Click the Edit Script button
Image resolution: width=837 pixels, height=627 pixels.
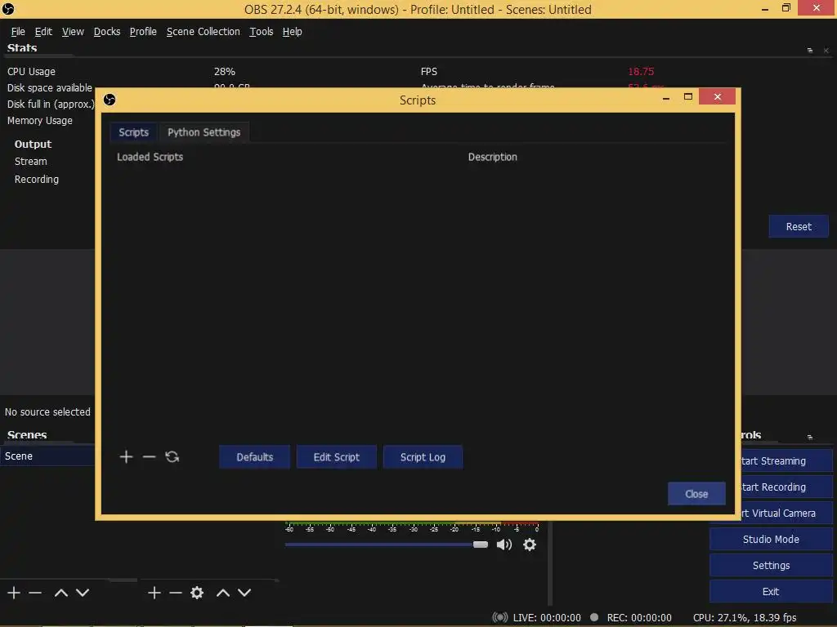pyautogui.click(x=336, y=457)
